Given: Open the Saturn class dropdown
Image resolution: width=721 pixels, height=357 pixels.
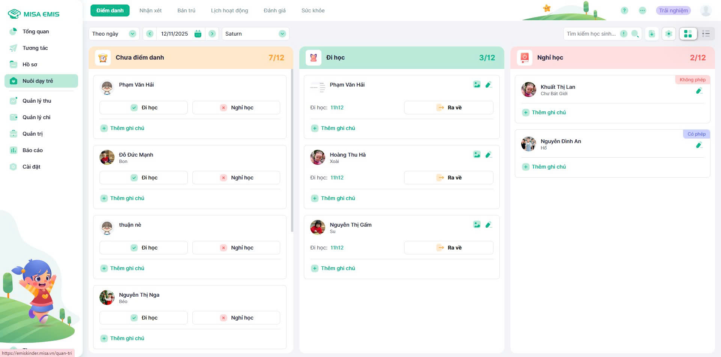Looking at the screenshot, I should [255, 34].
